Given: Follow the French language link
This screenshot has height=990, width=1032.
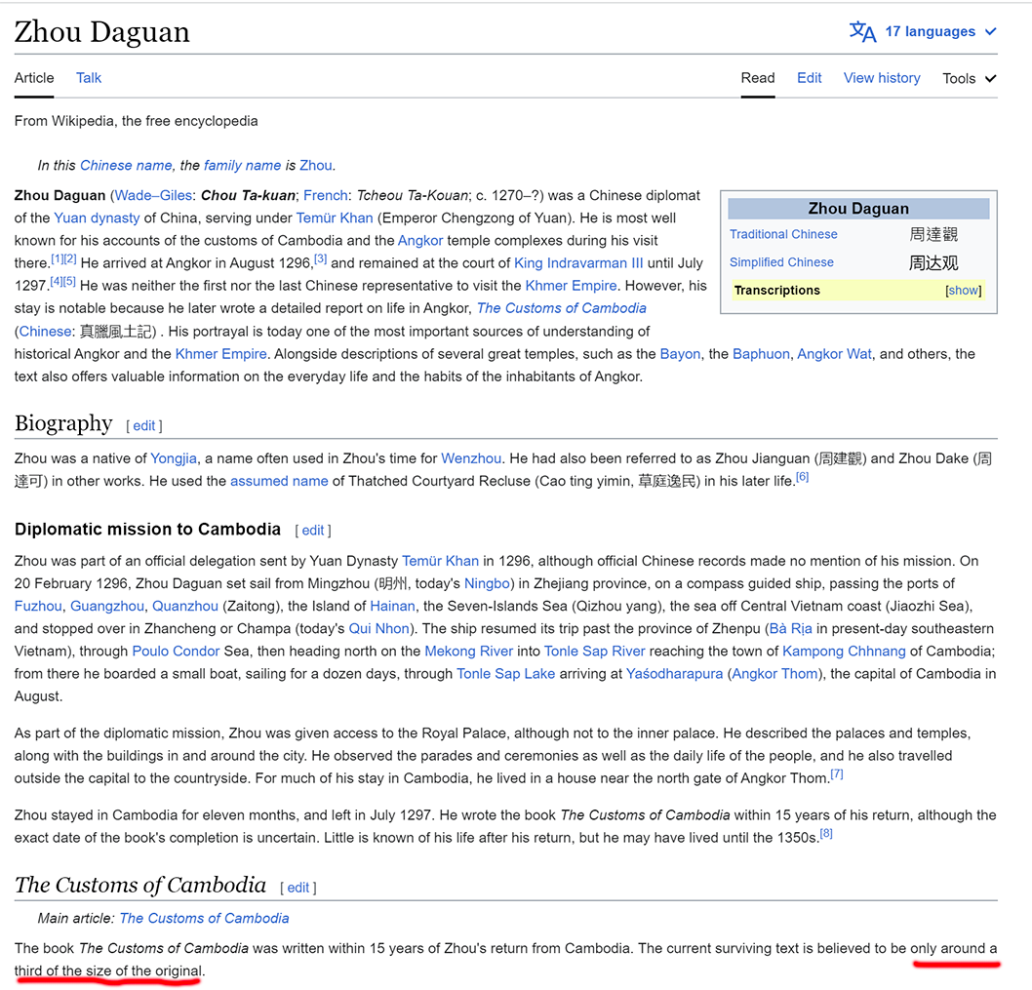Looking at the screenshot, I should pos(326,195).
